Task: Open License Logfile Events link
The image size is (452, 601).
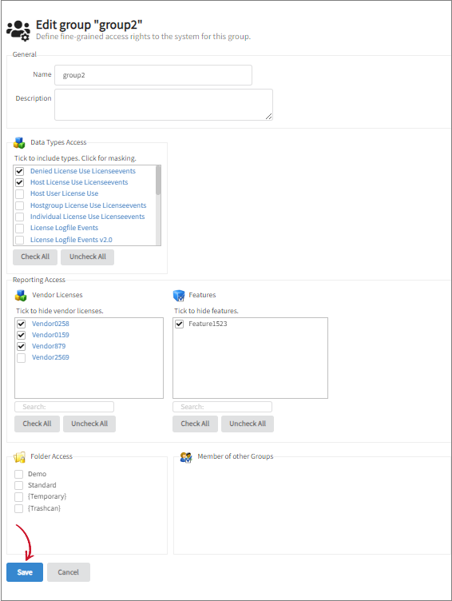Action: pyautogui.click(x=64, y=228)
